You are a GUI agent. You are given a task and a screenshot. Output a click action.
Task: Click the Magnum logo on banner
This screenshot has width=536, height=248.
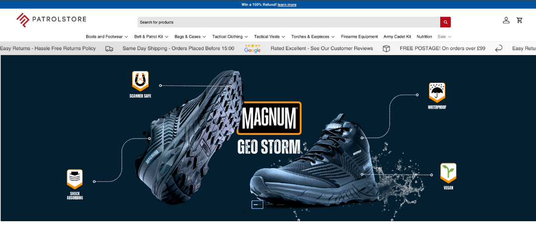coord(269,118)
